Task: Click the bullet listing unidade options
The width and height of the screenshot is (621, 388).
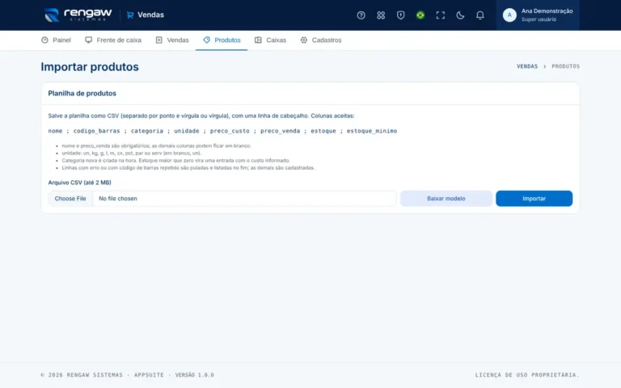Action: [132, 154]
